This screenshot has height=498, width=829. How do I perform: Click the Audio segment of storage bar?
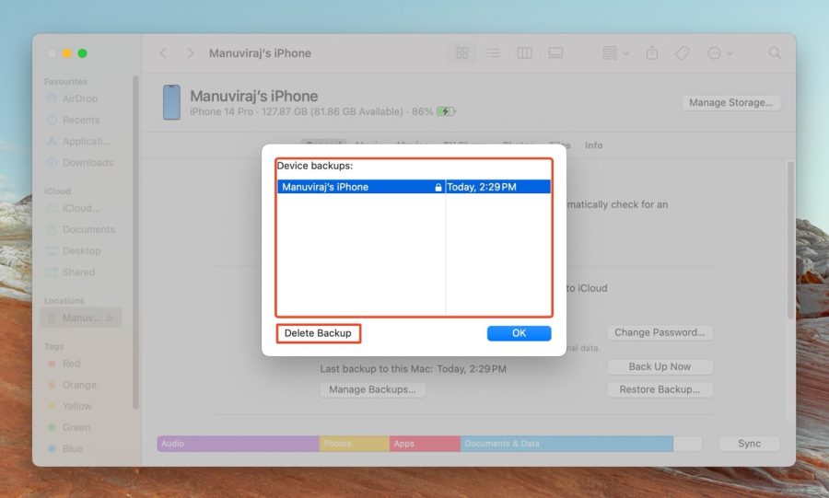coord(238,444)
